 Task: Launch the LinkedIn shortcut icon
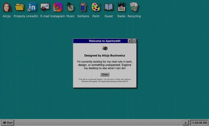(x=32, y=7)
